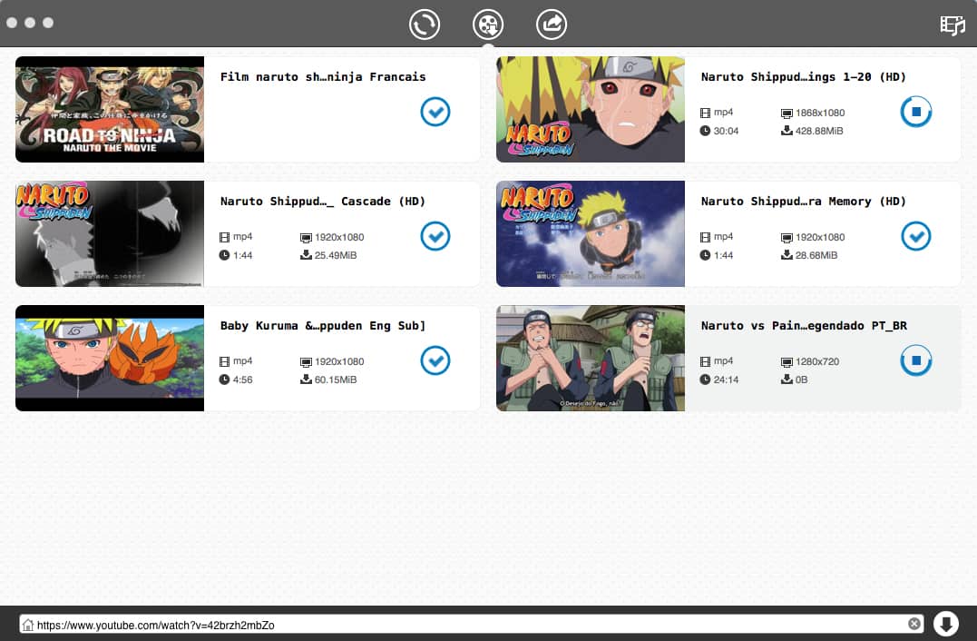Click the 24:14 duration value
This screenshot has height=641, width=977.
[726, 380]
